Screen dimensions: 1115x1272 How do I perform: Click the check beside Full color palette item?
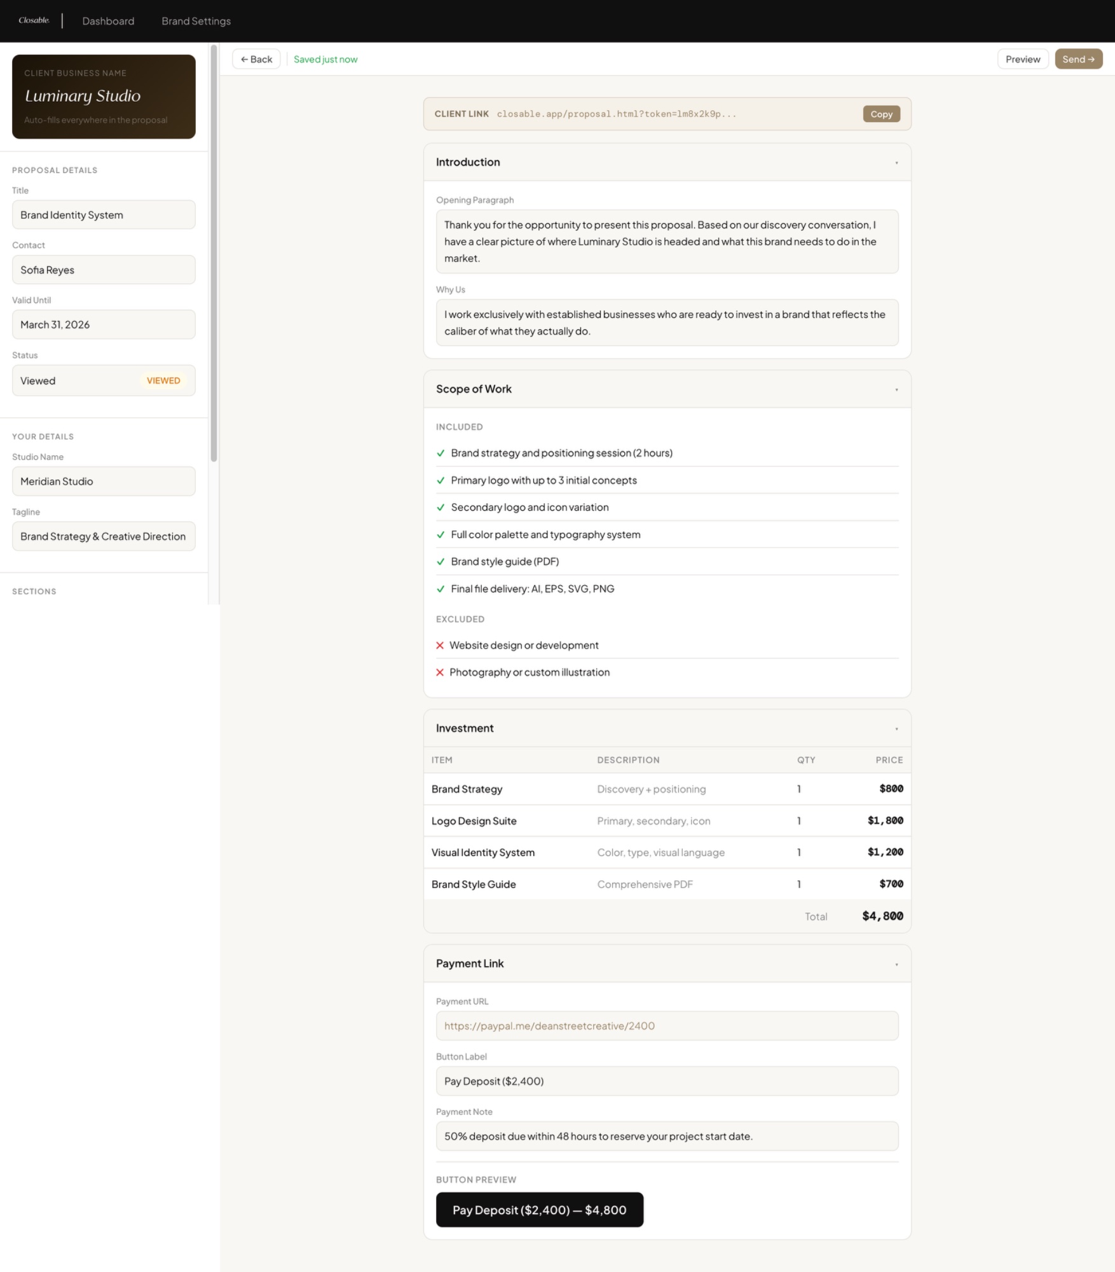441,534
